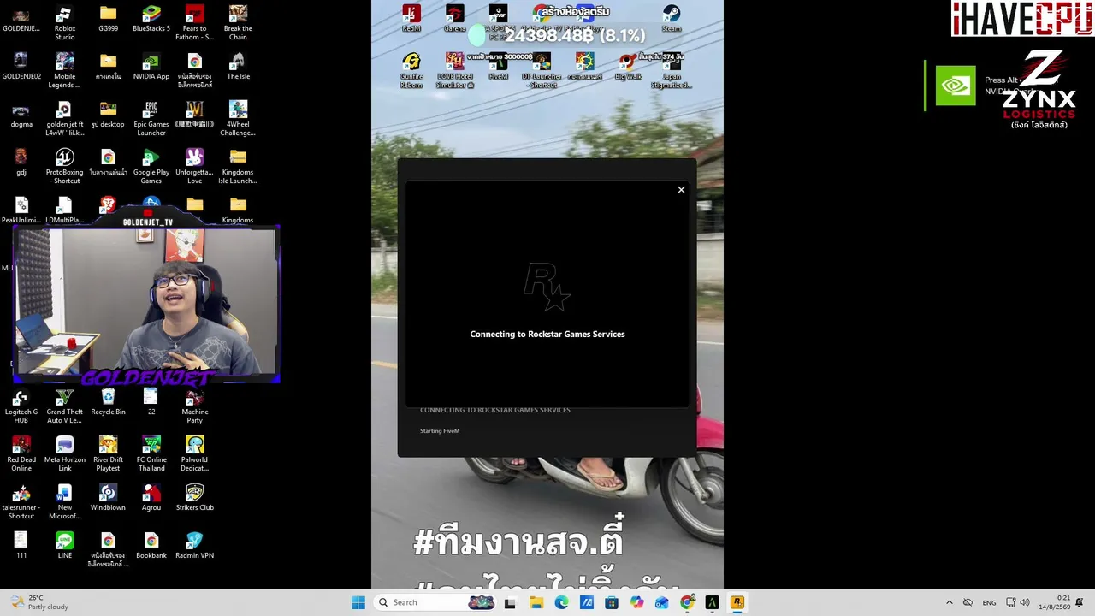Open Microsoft Store from the taskbar
The width and height of the screenshot is (1095, 616).
click(x=611, y=602)
